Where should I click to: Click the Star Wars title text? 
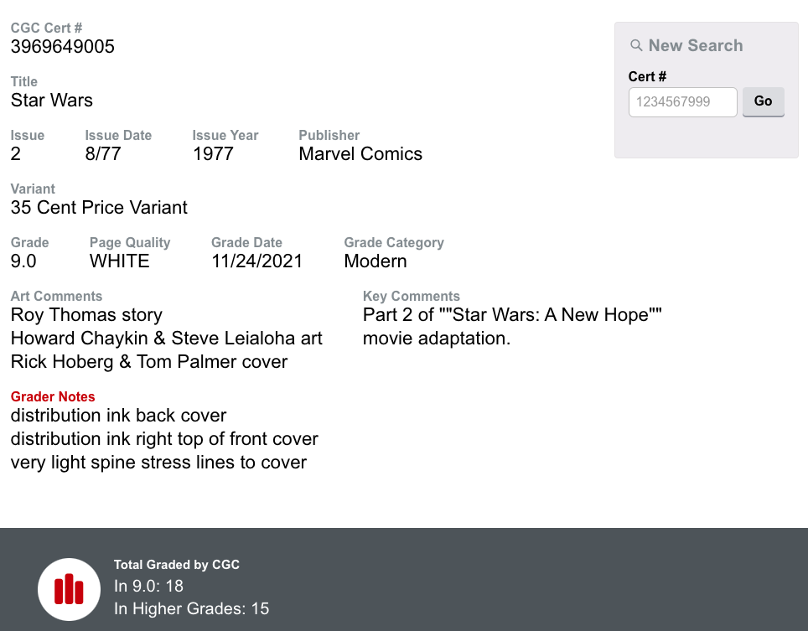click(52, 101)
